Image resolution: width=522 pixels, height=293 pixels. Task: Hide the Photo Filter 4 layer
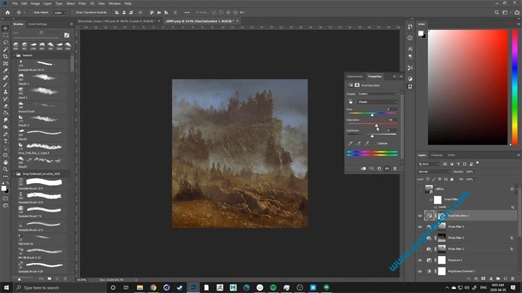(x=420, y=227)
